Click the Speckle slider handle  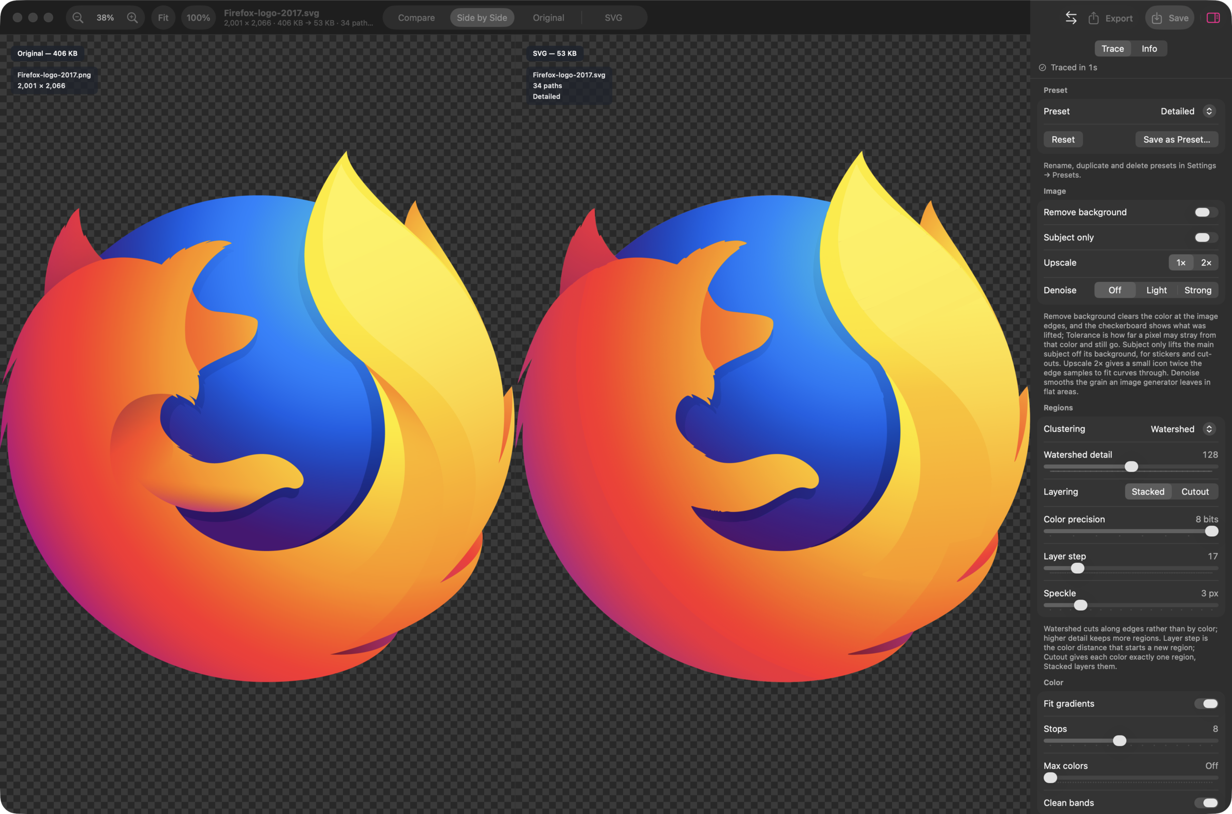(x=1081, y=605)
